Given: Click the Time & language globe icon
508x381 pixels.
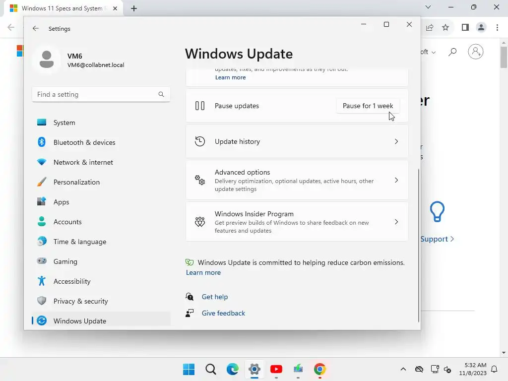Looking at the screenshot, I should coord(42,242).
